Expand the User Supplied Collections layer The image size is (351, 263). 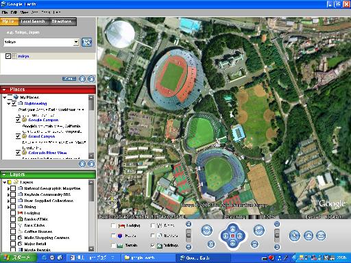(x=8, y=201)
